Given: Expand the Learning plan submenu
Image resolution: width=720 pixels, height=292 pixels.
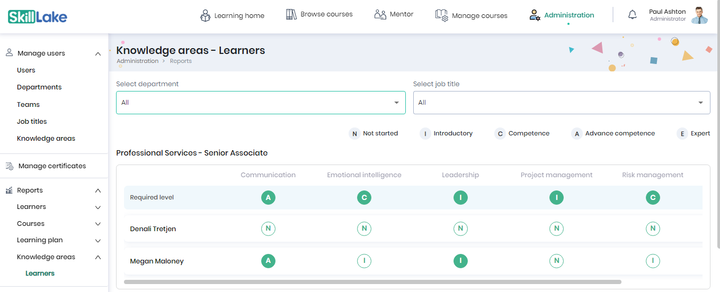Looking at the screenshot, I should click(x=98, y=241).
